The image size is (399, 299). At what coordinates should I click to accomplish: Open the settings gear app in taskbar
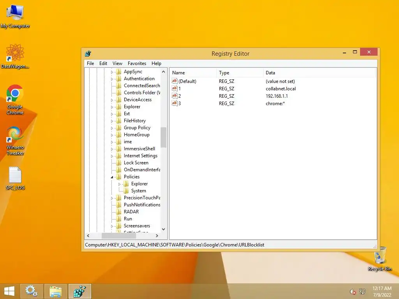coord(31,291)
